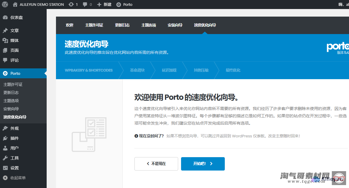This screenshot has width=349, height=188.
Task: Click the info icon beside 现在没时间了?
Action: click(136, 136)
